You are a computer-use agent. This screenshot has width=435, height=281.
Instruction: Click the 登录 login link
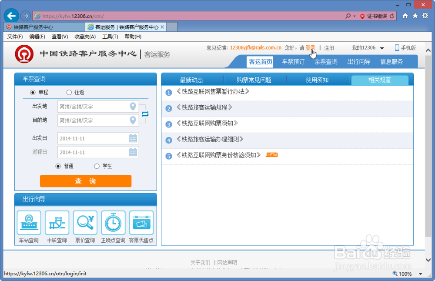coord(310,48)
